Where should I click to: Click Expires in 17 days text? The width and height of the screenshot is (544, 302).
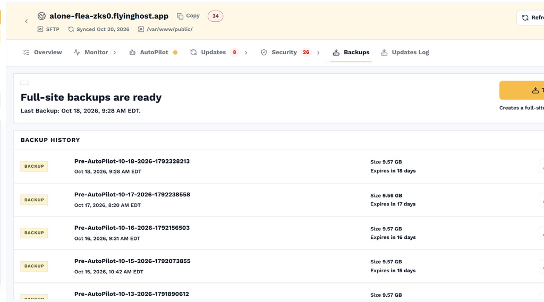click(x=393, y=204)
